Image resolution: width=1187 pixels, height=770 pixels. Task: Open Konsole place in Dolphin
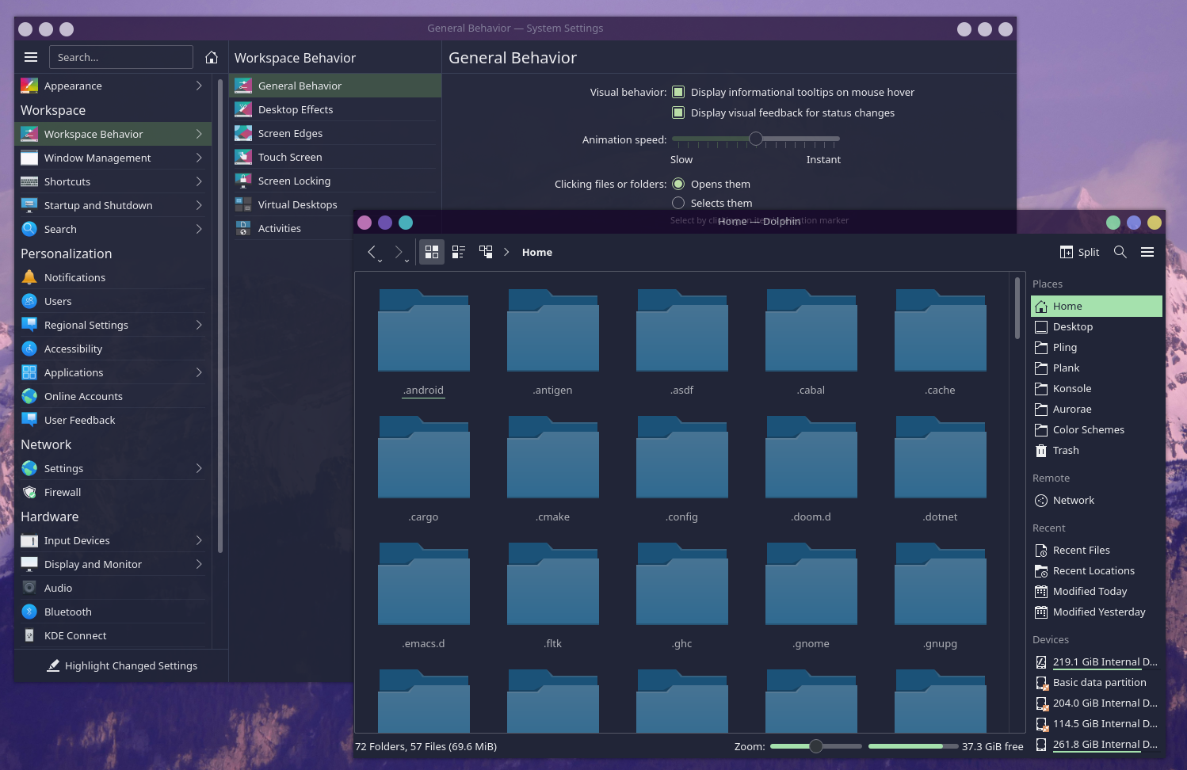point(1097,388)
